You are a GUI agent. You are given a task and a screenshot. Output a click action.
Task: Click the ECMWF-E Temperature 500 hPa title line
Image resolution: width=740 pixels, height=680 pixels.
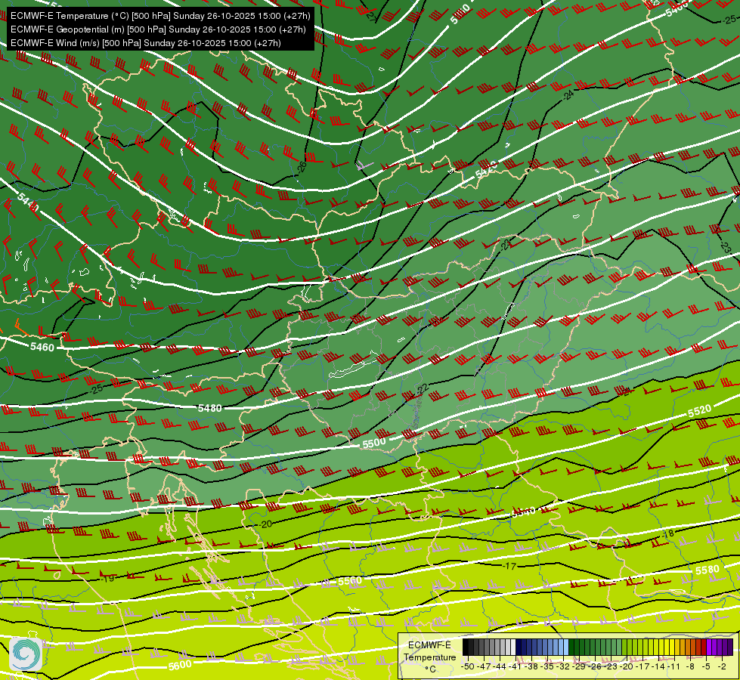point(160,16)
